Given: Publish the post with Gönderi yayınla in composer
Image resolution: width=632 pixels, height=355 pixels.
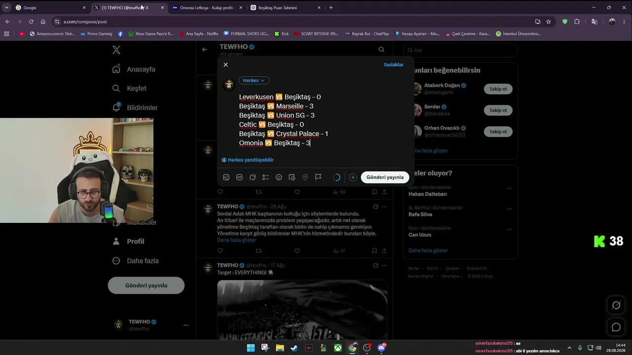Looking at the screenshot, I should coord(385,177).
